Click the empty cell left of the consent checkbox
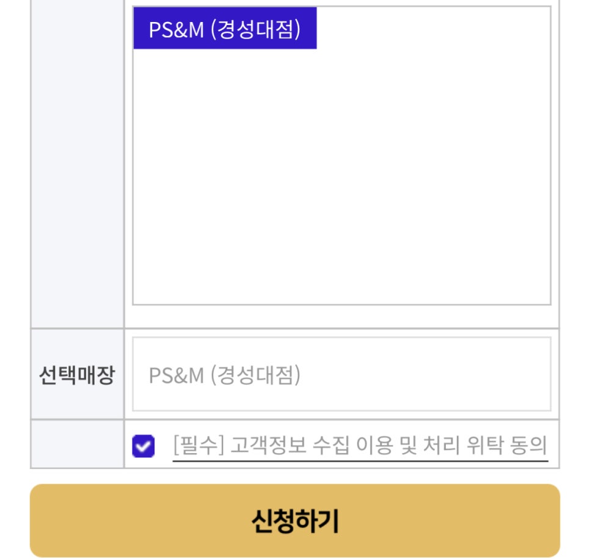Image resolution: width=590 pixels, height=558 pixels. (x=77, y=444)
